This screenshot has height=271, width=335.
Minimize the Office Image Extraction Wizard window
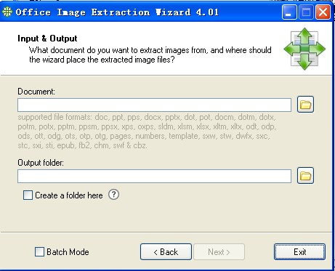pos(289,12)
